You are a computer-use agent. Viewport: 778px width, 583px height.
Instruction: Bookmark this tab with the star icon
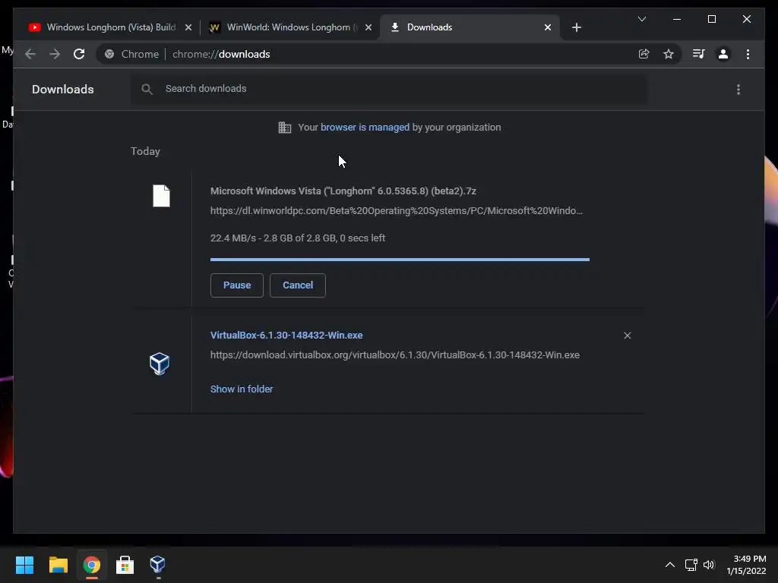[x=669, y=54]
